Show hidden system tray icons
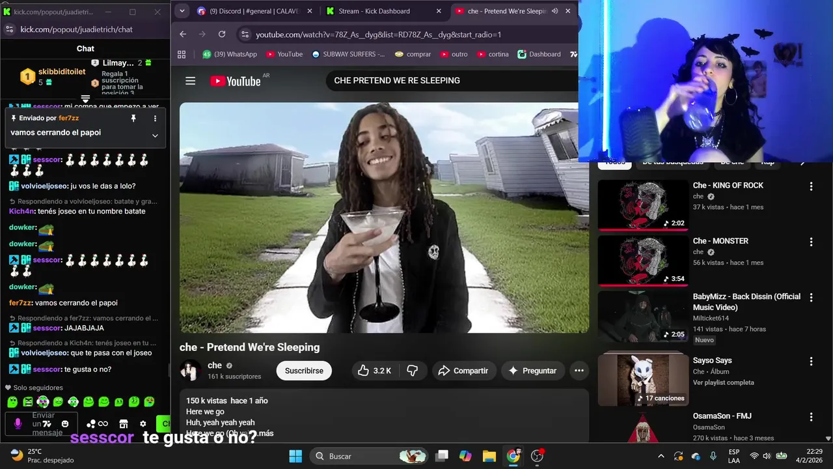This screenshot has width=833, height=469. 661,456
